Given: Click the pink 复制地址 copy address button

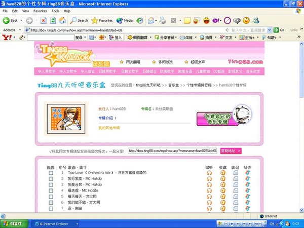Looking at the screenshot, I should pos(231,151).
